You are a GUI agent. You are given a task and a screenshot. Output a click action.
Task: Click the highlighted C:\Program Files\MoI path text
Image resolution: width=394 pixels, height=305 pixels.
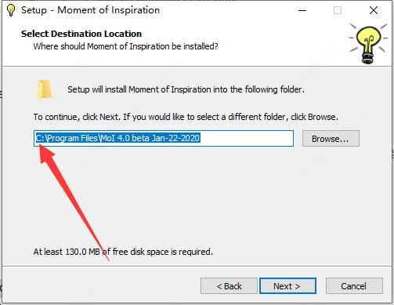(x=118, y=138)
